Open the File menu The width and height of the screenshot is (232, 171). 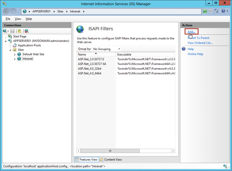[x=8, y=19]
